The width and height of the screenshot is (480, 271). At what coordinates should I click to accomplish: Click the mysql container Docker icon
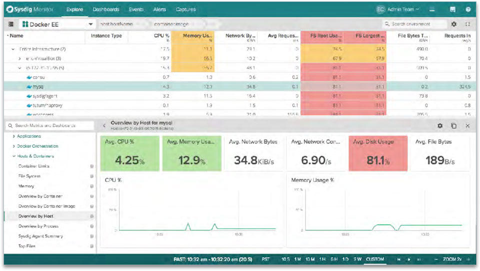tap(29, 87)
